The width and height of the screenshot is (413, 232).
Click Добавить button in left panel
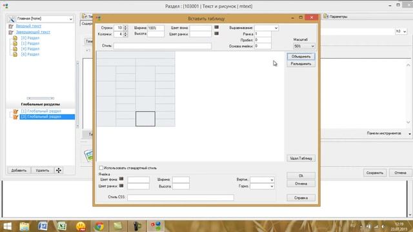click(19, 170)
